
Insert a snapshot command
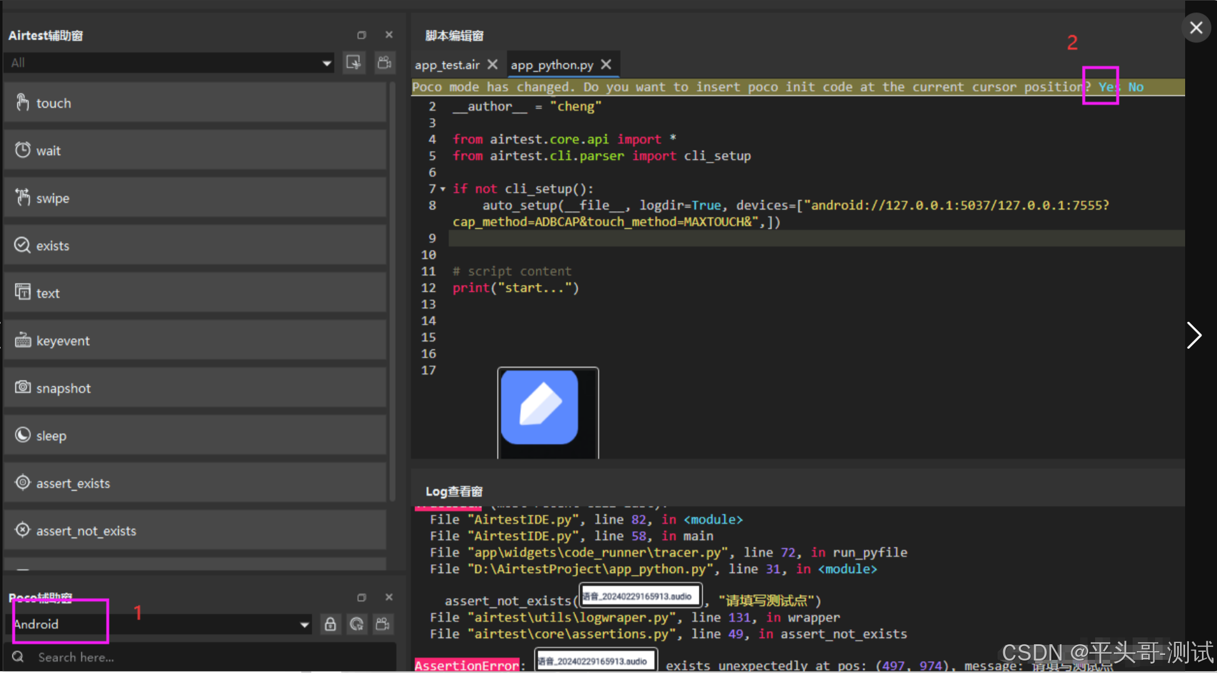pyautogui.click(x=195, y=388)
